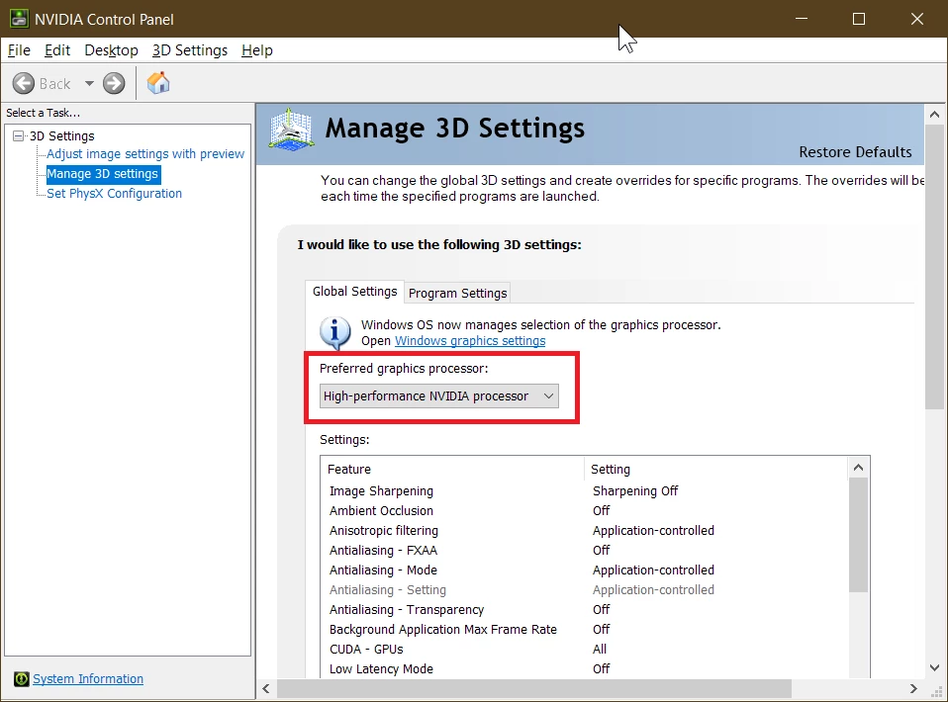Screen dimensions: 948x702
Task: Minimize the NVIDIA Control Panel window
Action: pyautogui.click(x=802, y=19)
